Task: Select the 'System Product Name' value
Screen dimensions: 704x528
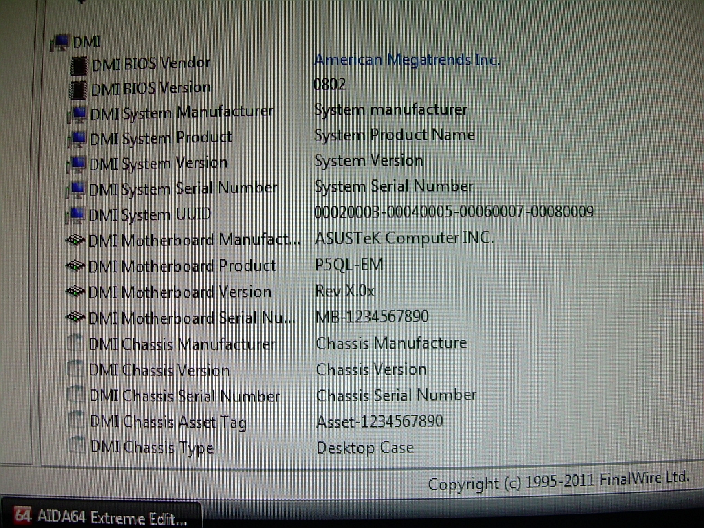Action: click(394, 135)
